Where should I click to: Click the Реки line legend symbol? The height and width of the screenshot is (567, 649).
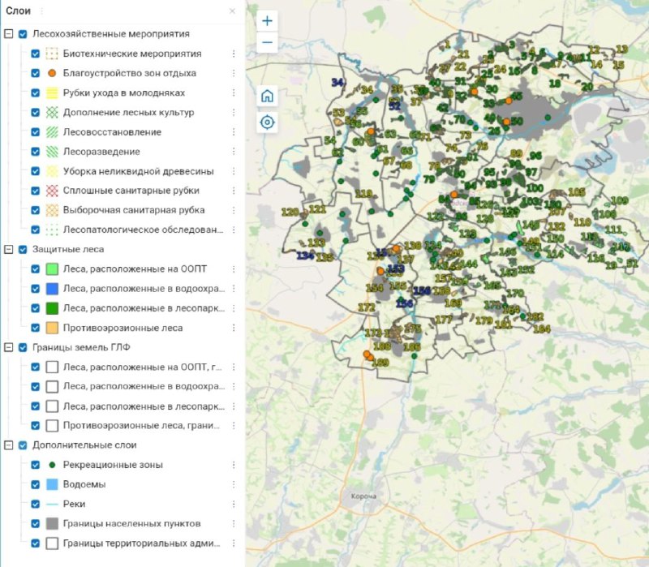pyautogui.click(x=52, y=504)
